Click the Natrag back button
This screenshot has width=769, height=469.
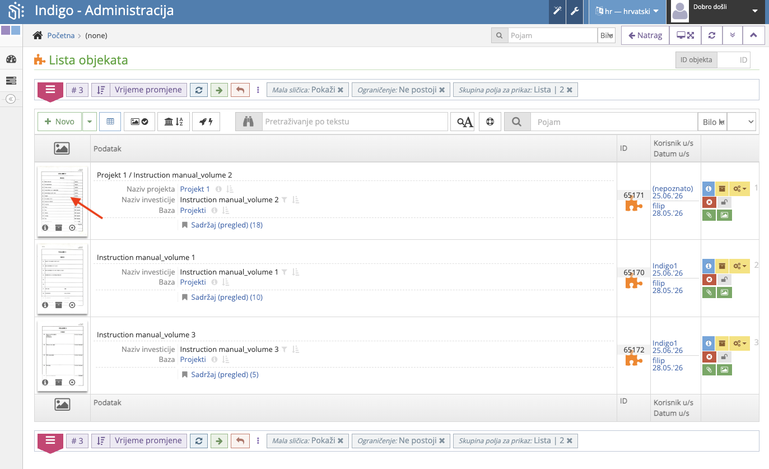pyautogui.click(x=645, y=35)
